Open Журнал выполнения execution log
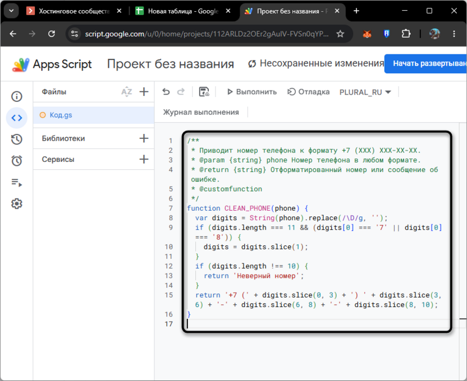This screenshot has height=381, width=467. pyautogui.click(x=201, y=112)
